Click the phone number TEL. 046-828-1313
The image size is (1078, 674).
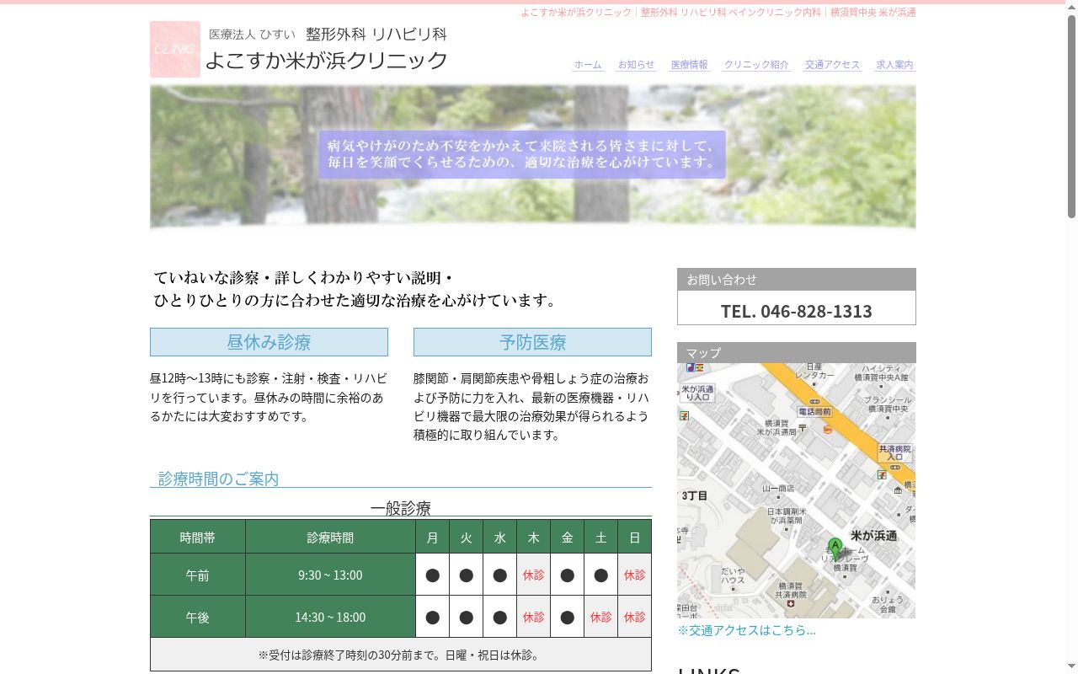point(797,311)
